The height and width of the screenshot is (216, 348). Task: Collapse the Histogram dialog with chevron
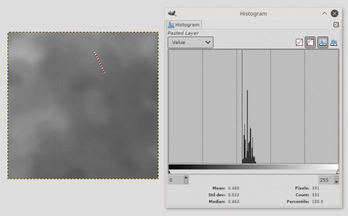pos(324,13)
